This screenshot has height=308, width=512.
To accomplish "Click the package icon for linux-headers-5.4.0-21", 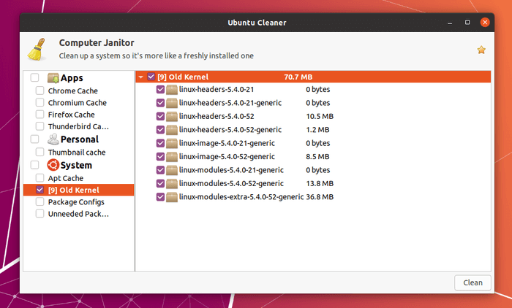I will pos(172,90).
